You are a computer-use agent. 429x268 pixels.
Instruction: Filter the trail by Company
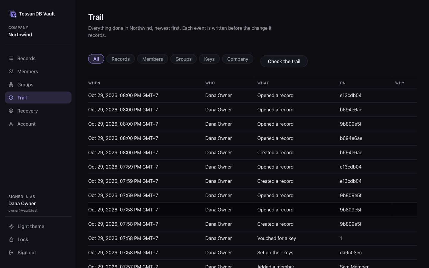tap(237, 59)
